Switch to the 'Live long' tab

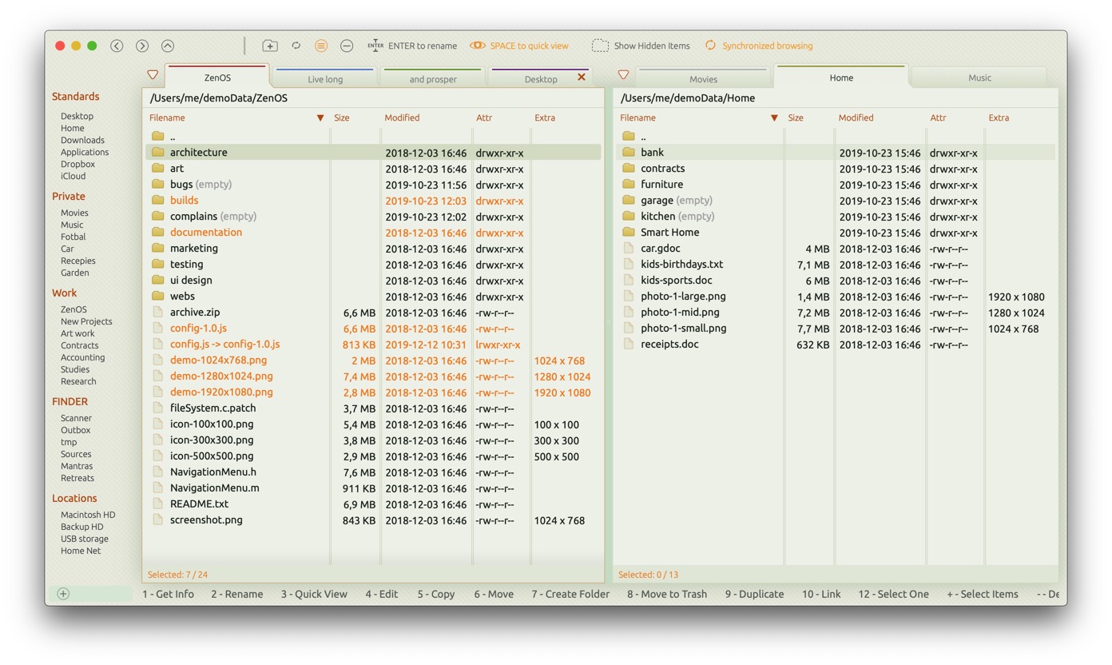click(x=325, y=79)
